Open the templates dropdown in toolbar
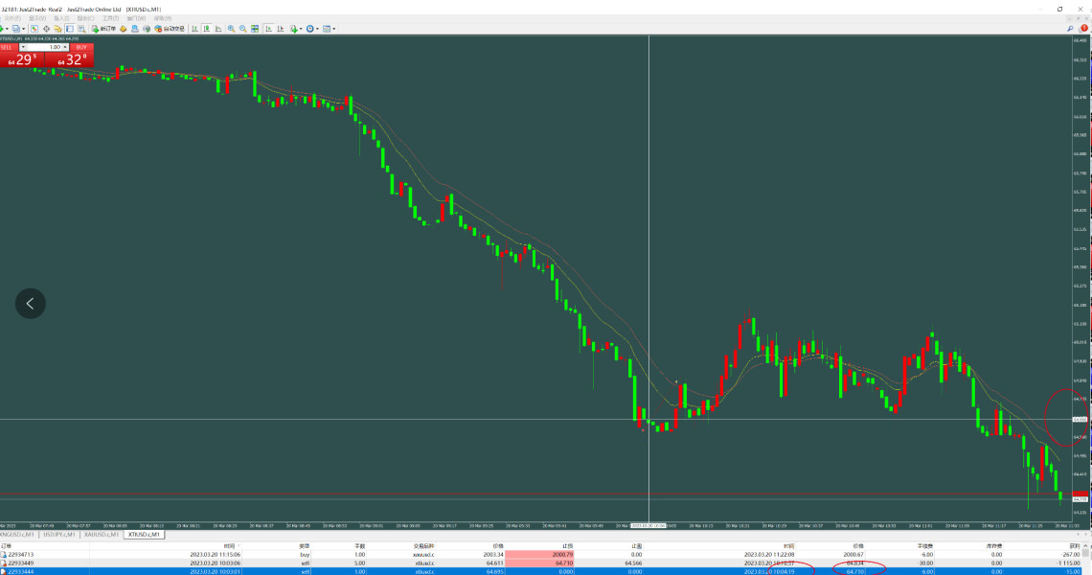 329,29
